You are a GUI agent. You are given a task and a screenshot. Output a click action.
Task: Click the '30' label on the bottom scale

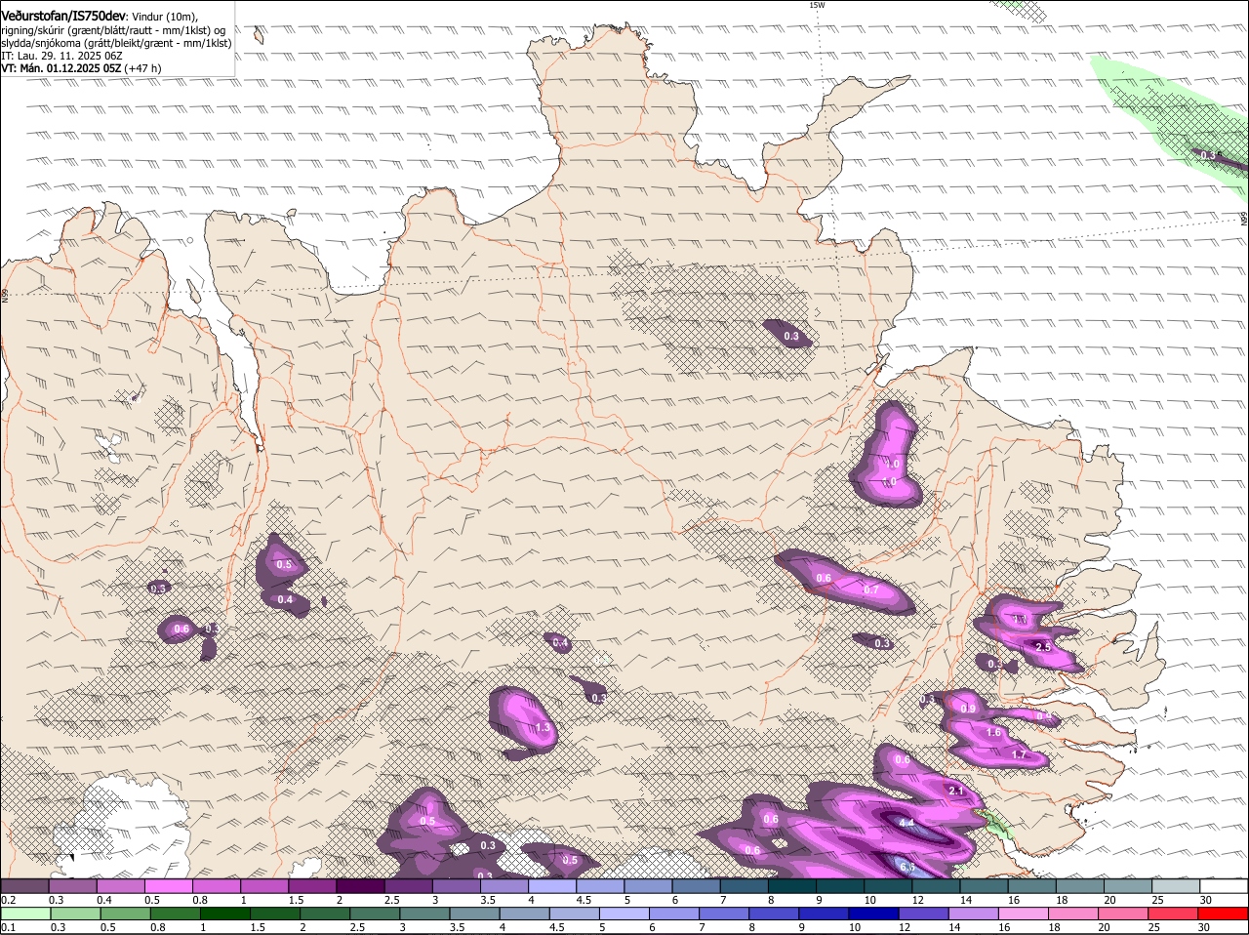click(1203, 928)
